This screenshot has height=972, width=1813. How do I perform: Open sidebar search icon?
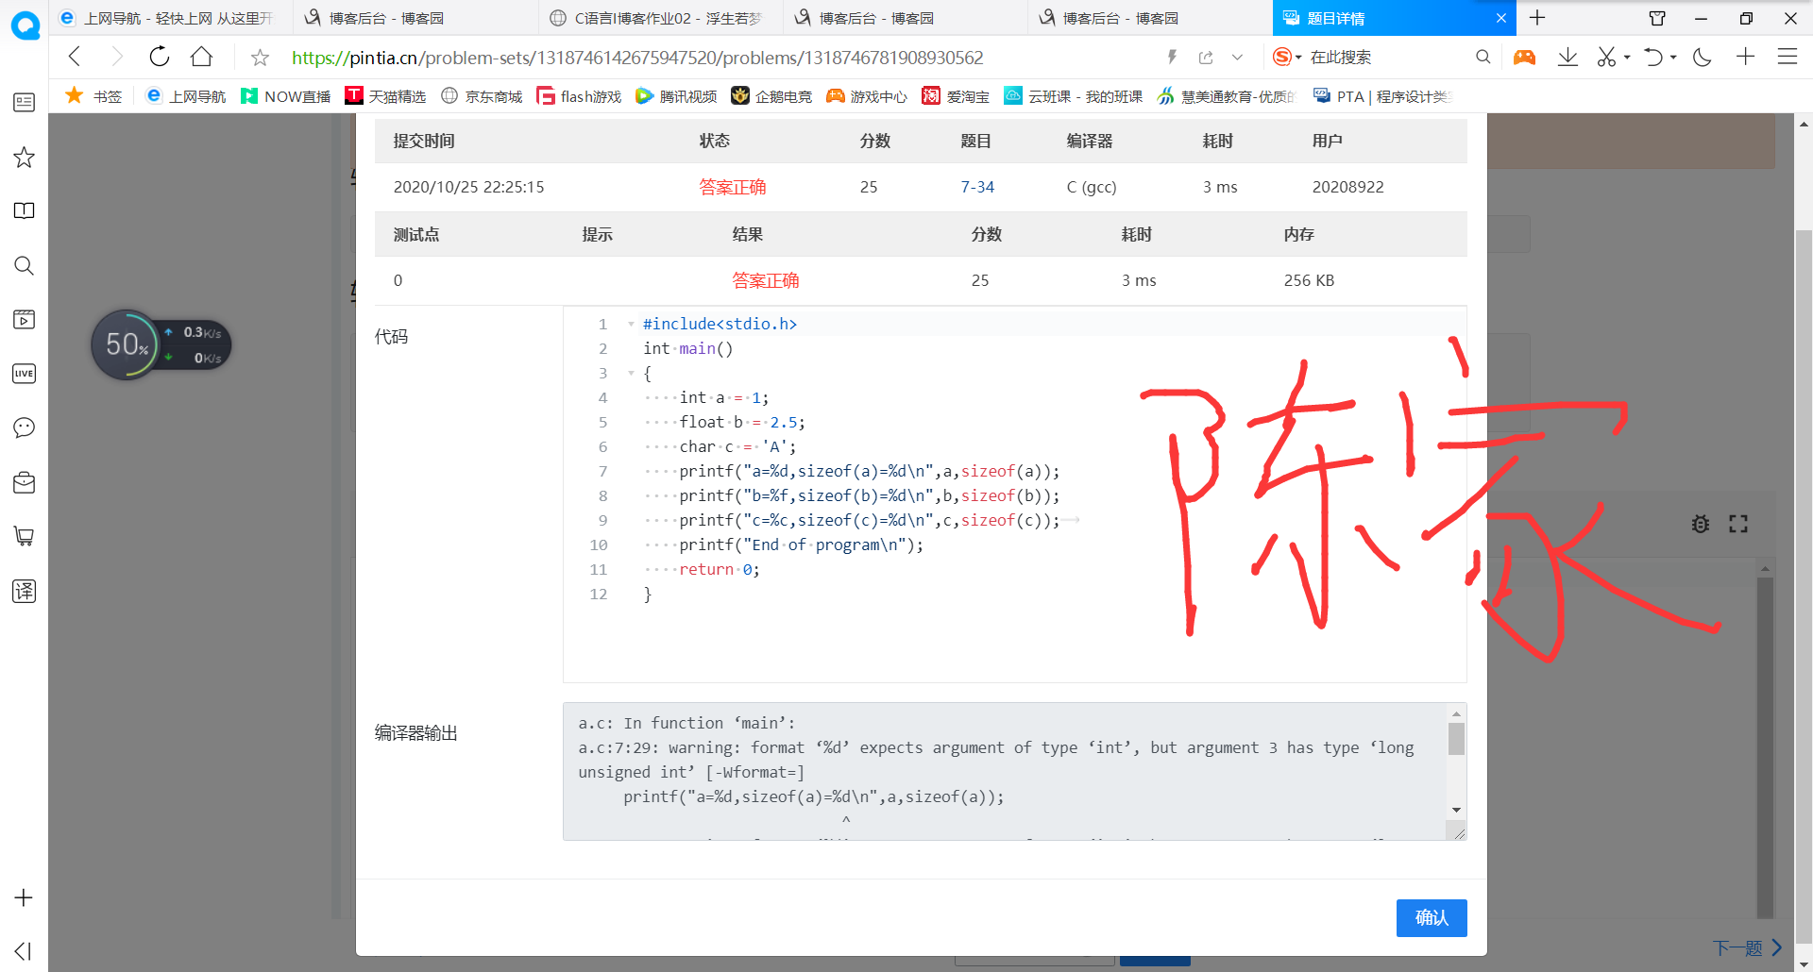(25, 265)
